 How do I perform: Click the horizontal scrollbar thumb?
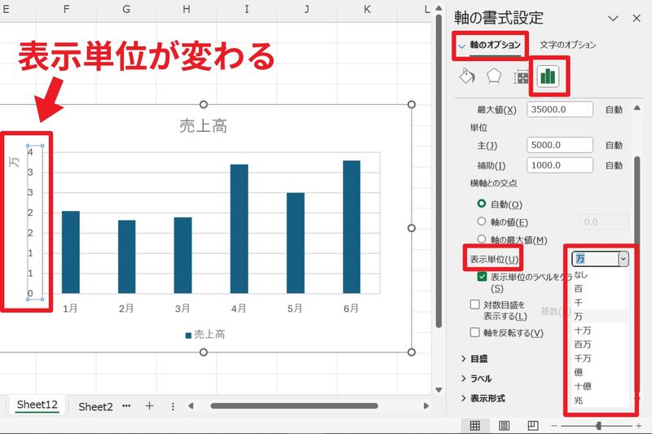click(x=294, y=406)
